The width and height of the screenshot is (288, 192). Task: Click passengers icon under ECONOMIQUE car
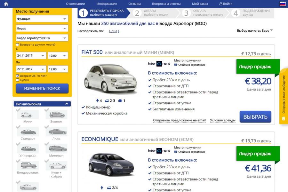click(x=102, y=188)
